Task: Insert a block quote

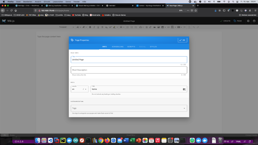Action: pos(155,27)
